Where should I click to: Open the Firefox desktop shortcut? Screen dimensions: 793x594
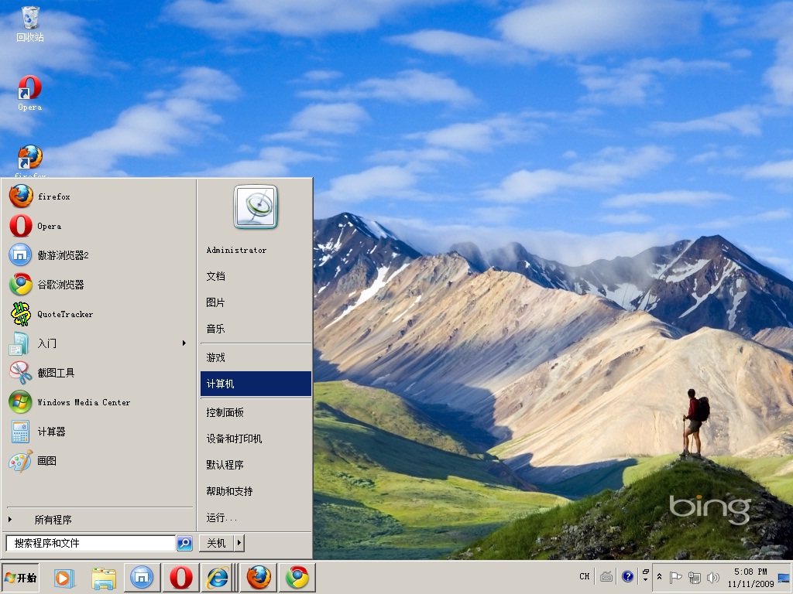[30, 162]
